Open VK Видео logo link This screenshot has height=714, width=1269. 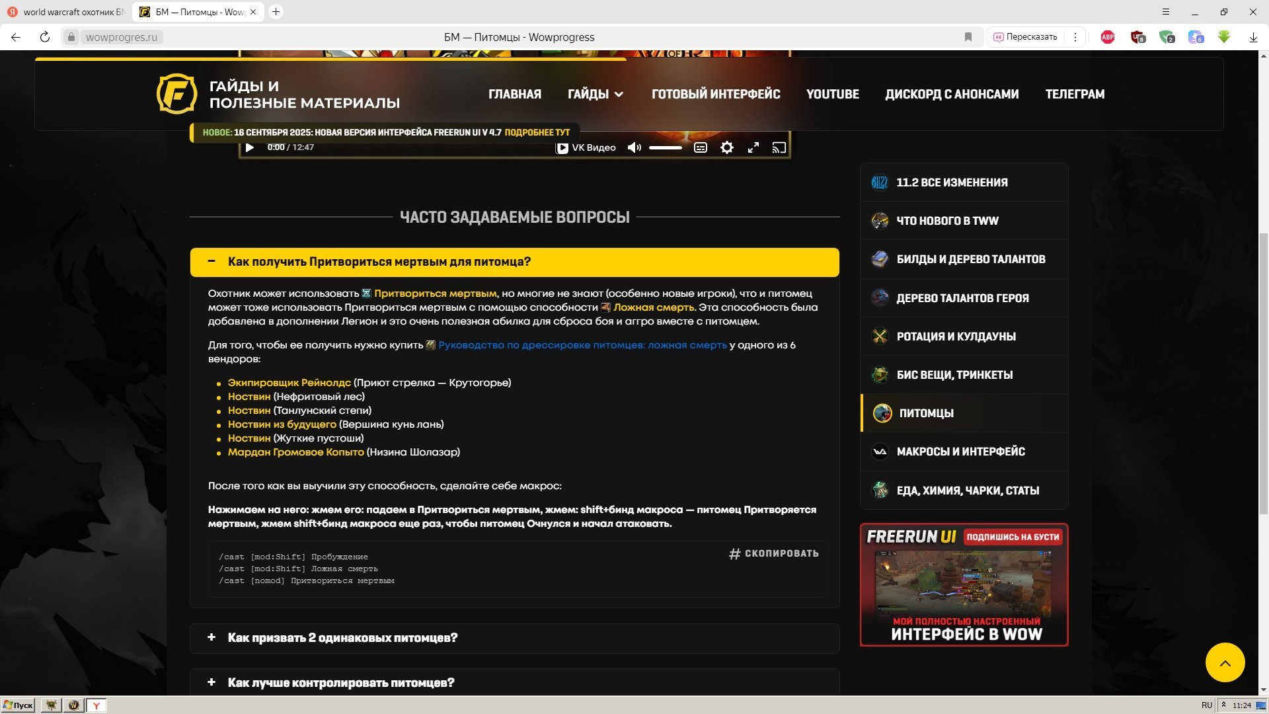point(586,147)
